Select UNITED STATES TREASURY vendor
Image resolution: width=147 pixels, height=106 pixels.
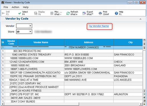click(35, 55)
